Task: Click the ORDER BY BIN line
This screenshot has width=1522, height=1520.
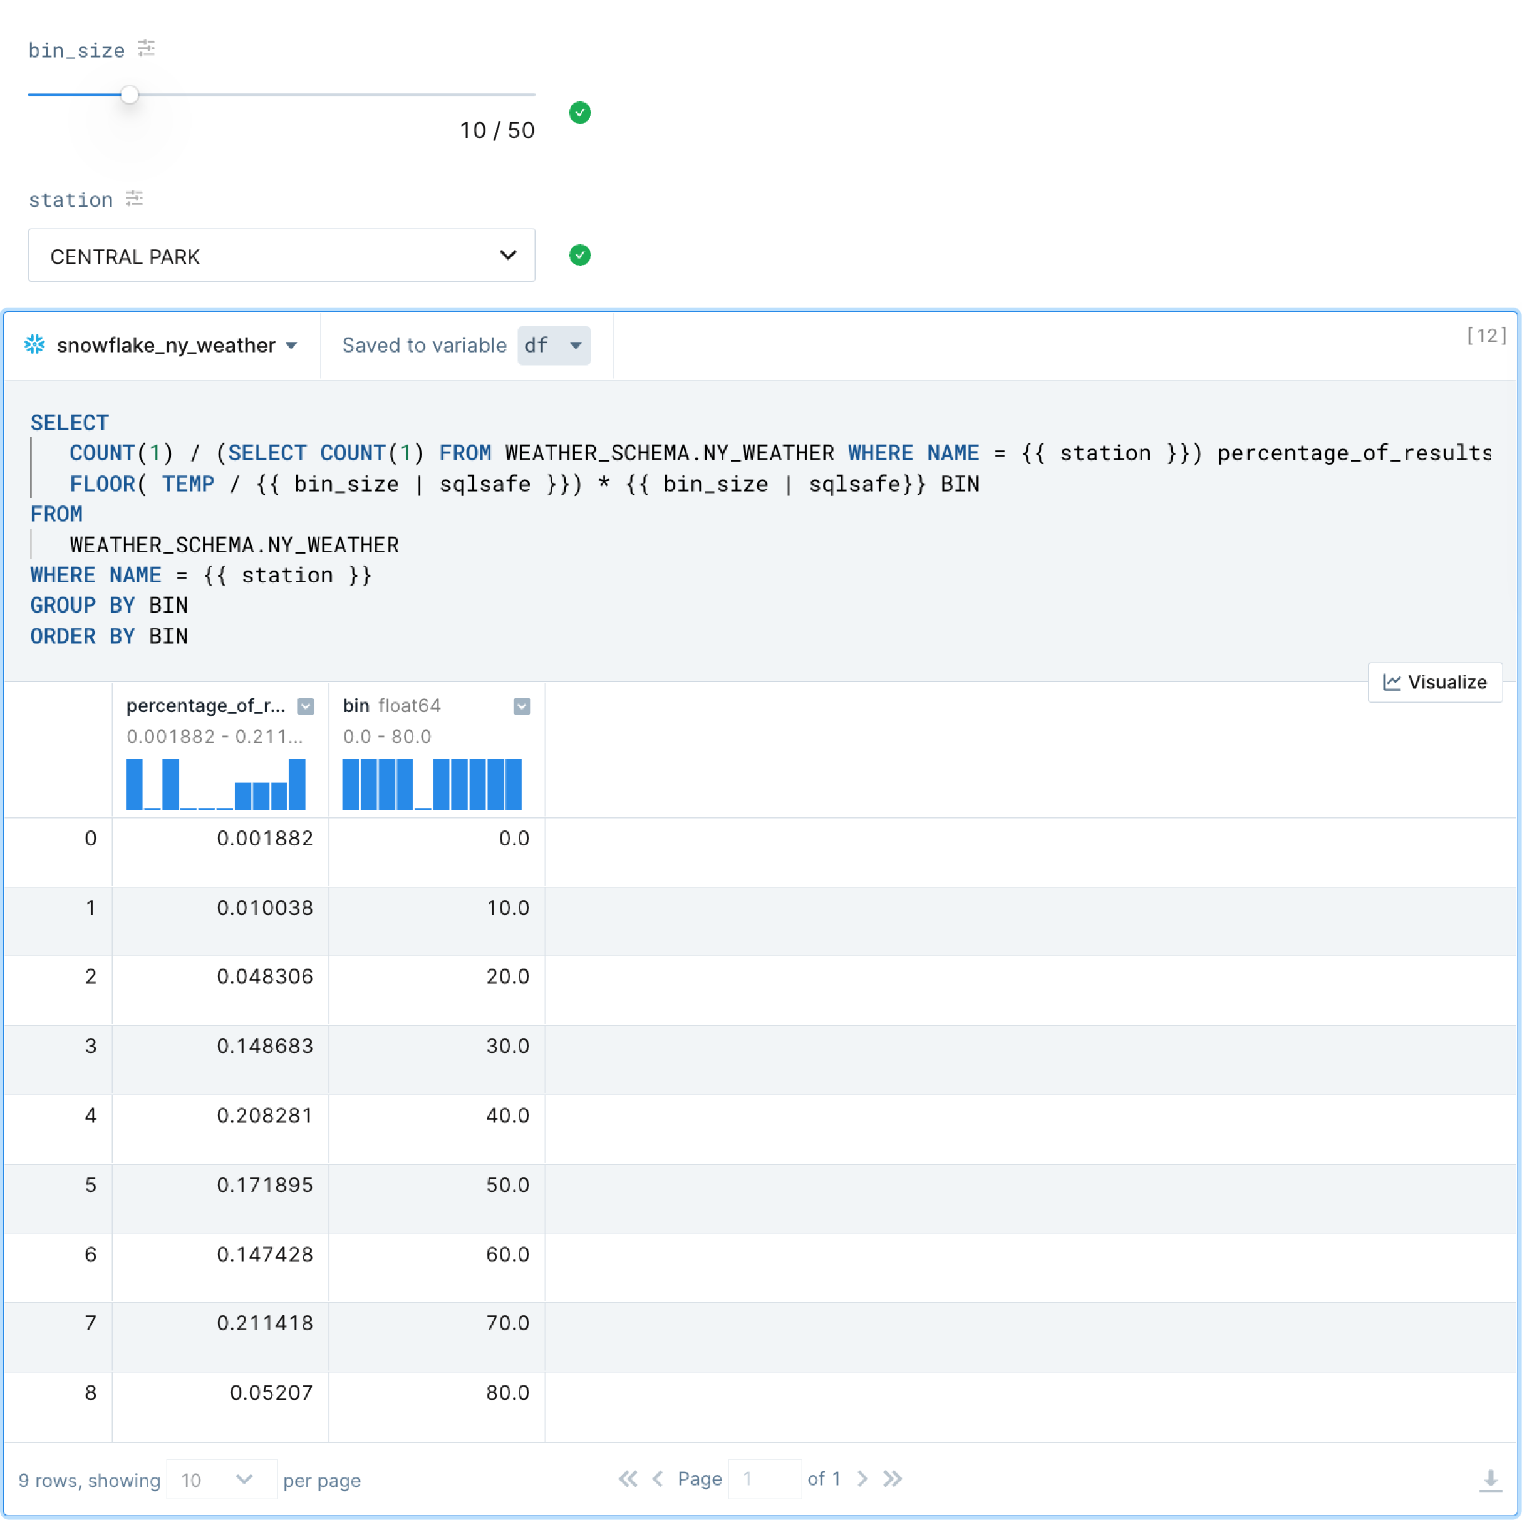Action: pyautogui.click(x=109, y=636)
